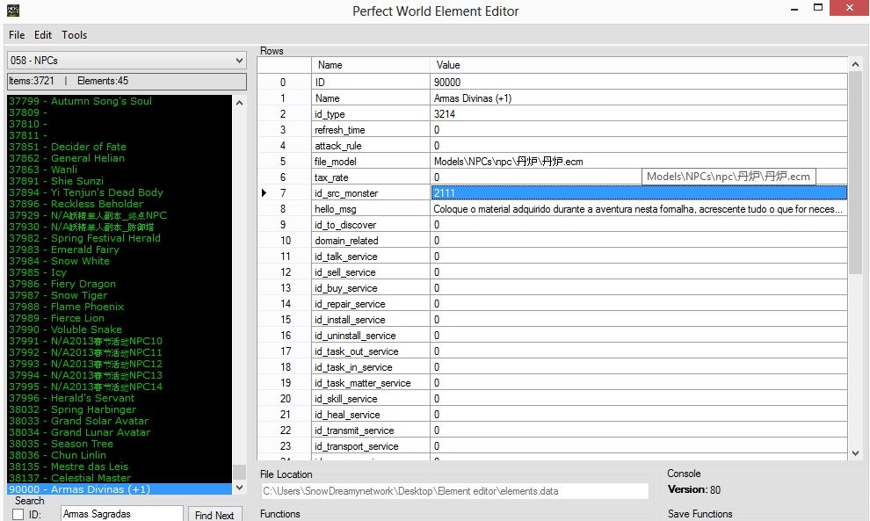Open the Edit menu
Image resolution: width=870 pixels, height=521 pixels.
point(43,35)
